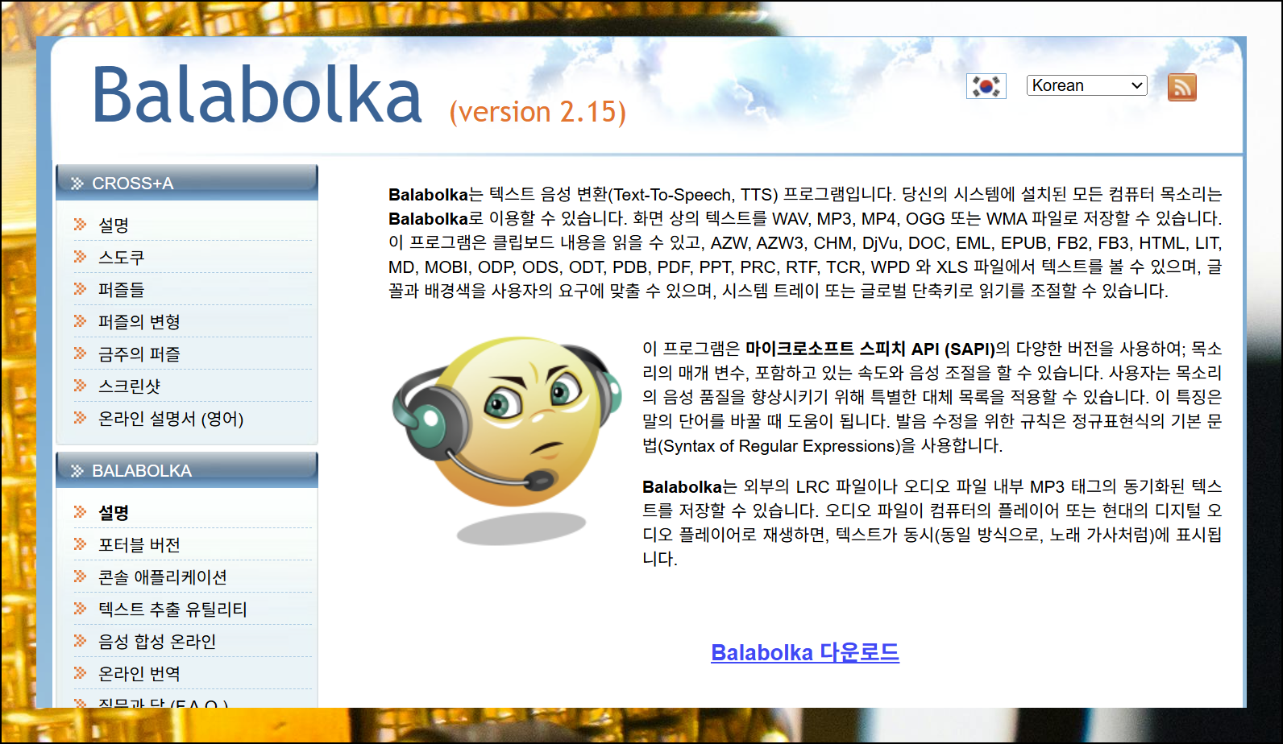Viewport: 1283px width, 744px height.
Task: Open the 음성 합성 온라인 page
Action: [x=157, y=642]
